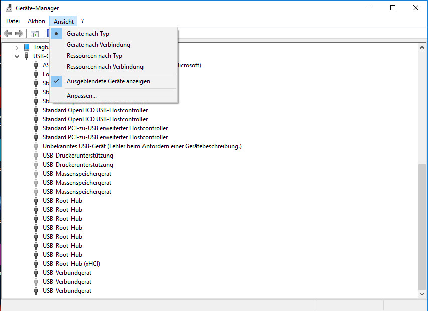Toggle the console tree toolbar icon
The image size is (428, 311).
(x=34, y=34)
